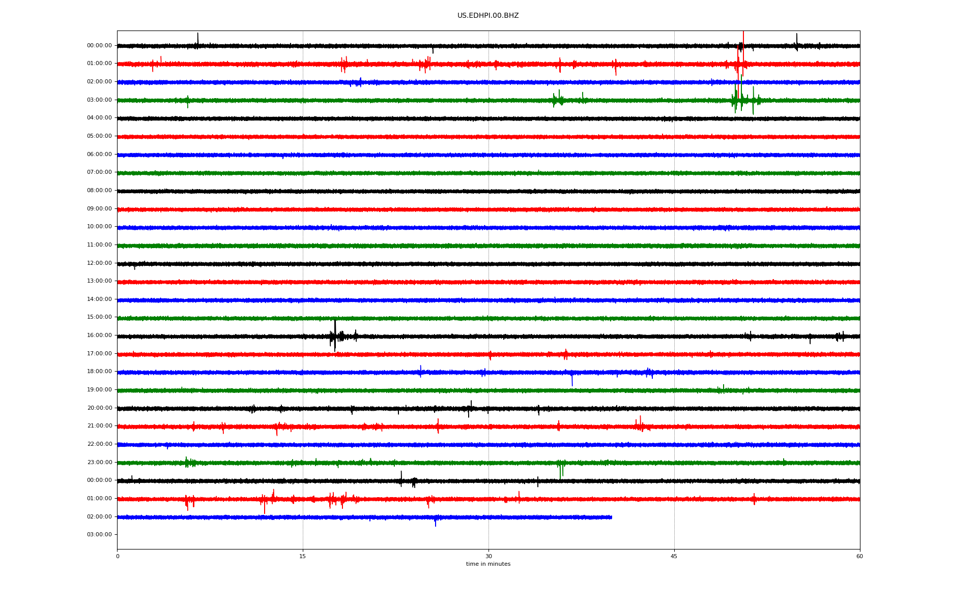Click the 15 minute tick label
The image size is (977, 610).
pyautogui.click(x=303, y=557)
